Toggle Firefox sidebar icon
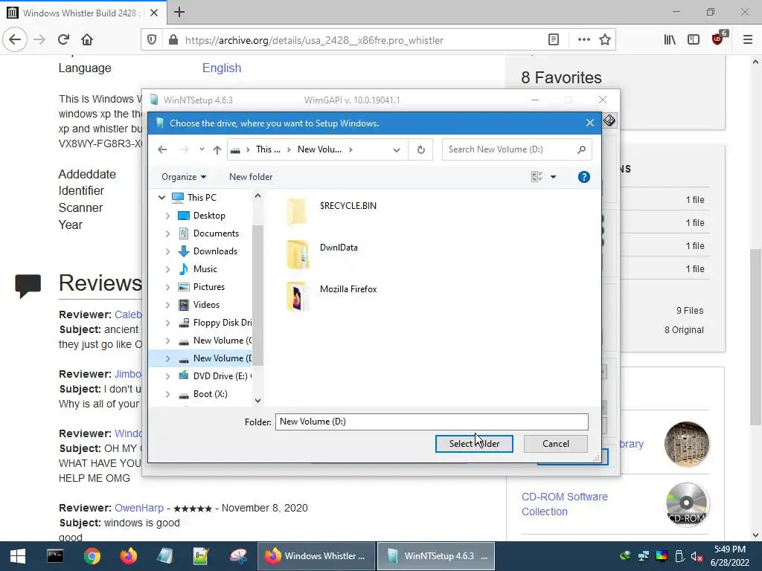 tap(694, 40)
